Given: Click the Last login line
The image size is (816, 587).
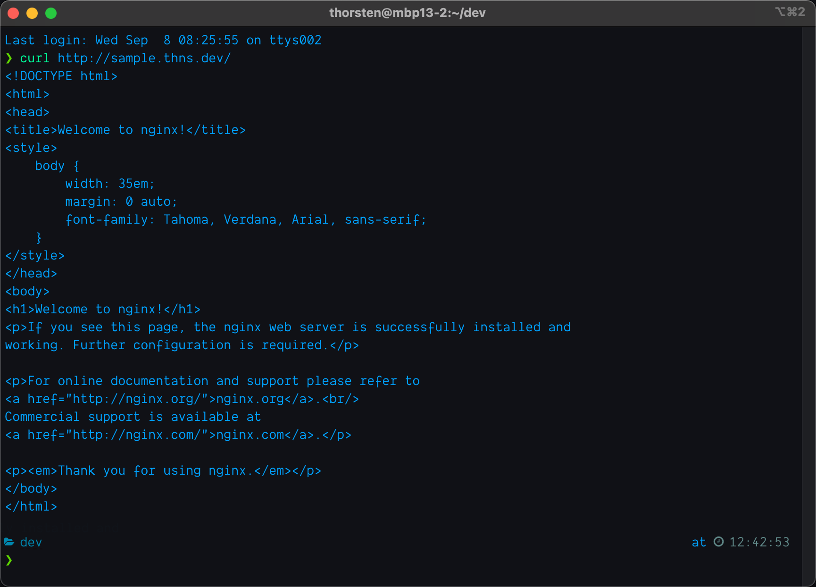Looking at the screenshot, I should (163, 40).
